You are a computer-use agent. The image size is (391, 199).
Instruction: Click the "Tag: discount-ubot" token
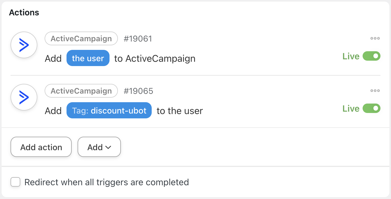click(x=109, y=111)
